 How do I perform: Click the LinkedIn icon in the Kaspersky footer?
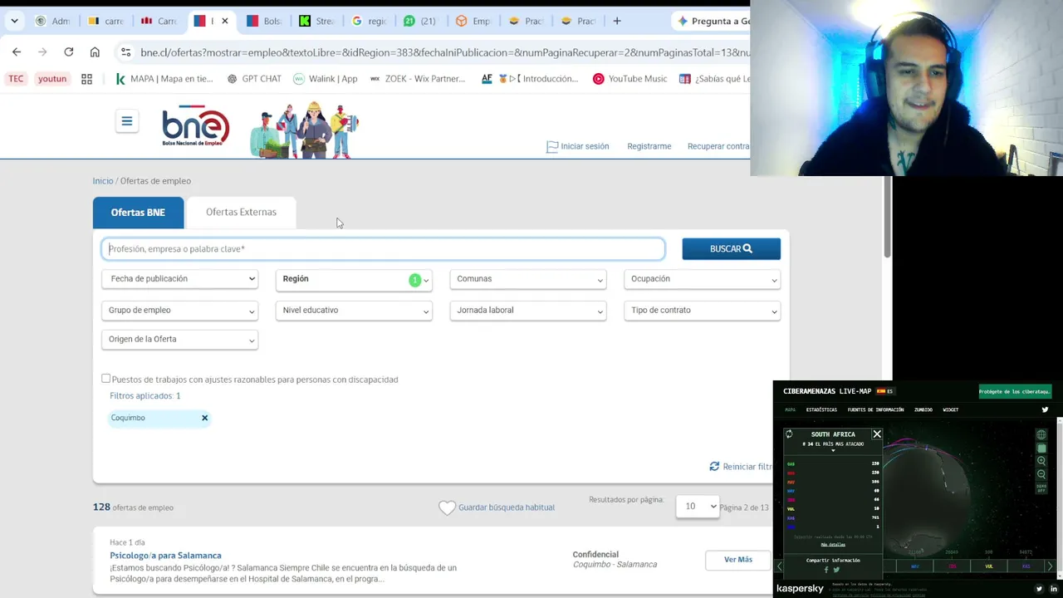pyautogui.click(x=1054, y=589)
